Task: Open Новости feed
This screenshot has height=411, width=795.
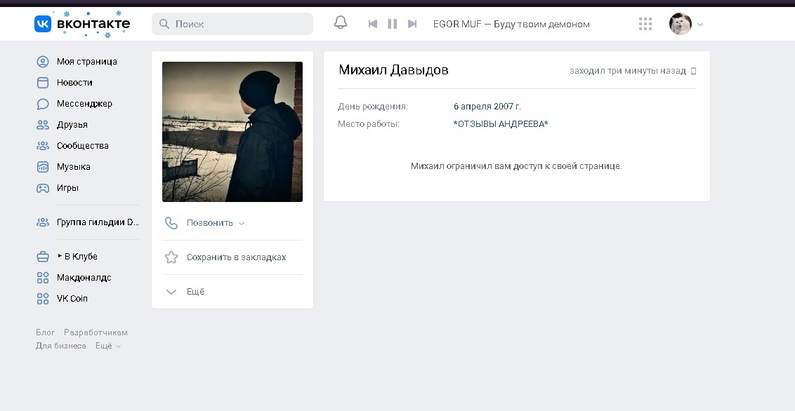Action: [74, 83]
